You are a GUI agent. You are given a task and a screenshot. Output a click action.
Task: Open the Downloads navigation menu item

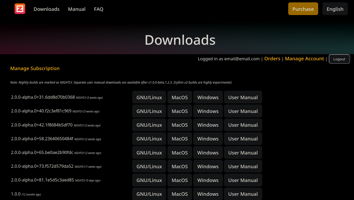pos(46,9)
